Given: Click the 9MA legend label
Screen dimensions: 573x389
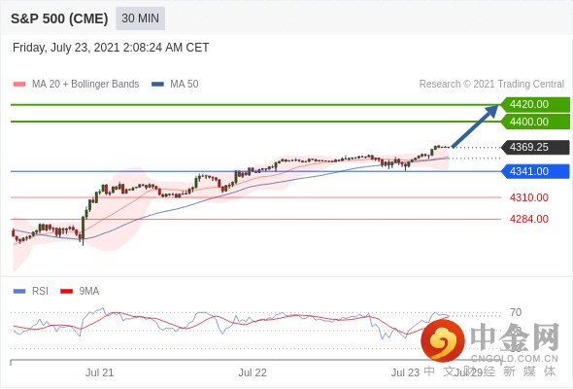Looking at the screenshot, I should (x=89, y=292).
